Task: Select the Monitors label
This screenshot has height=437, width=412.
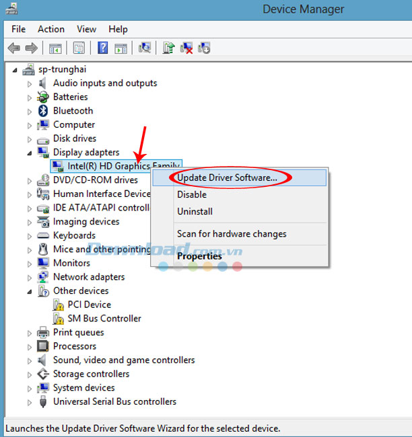Action: [72, 263]
